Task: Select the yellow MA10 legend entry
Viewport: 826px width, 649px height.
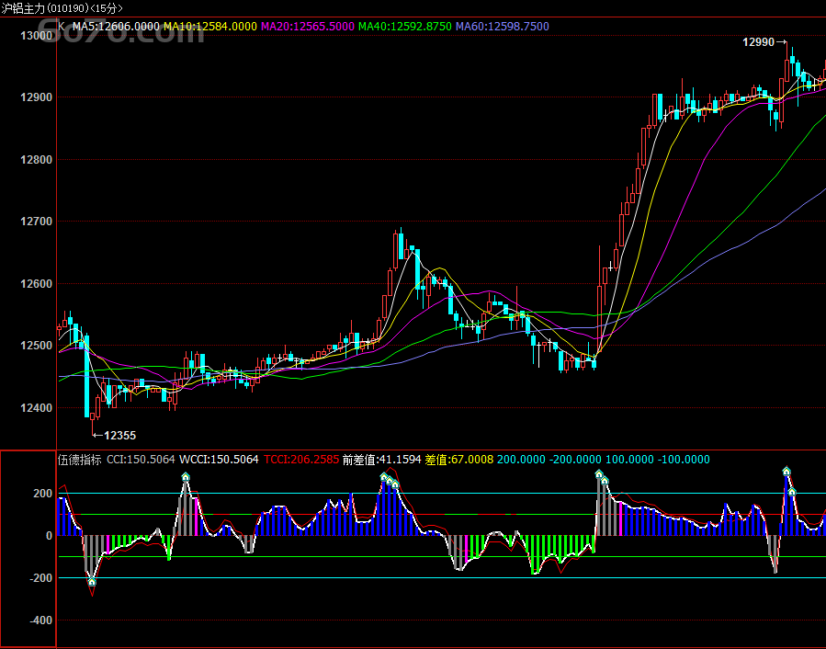Action: [209, 27]
